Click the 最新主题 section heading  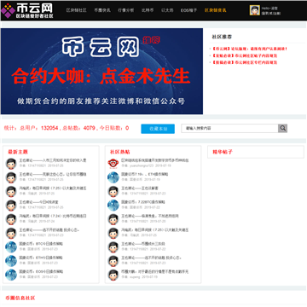[x=18, y=152]
